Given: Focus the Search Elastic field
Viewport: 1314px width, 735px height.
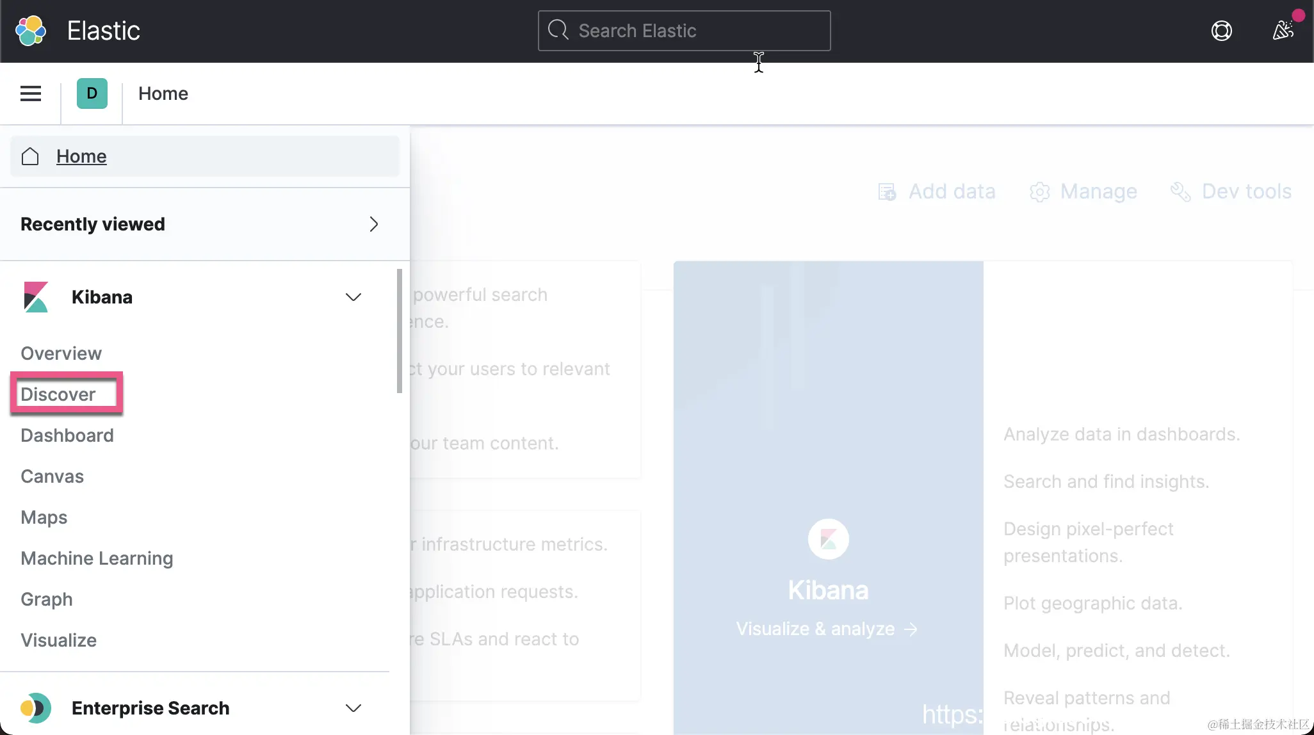Looking at the screenshot, I should click(x=684, y=31).
